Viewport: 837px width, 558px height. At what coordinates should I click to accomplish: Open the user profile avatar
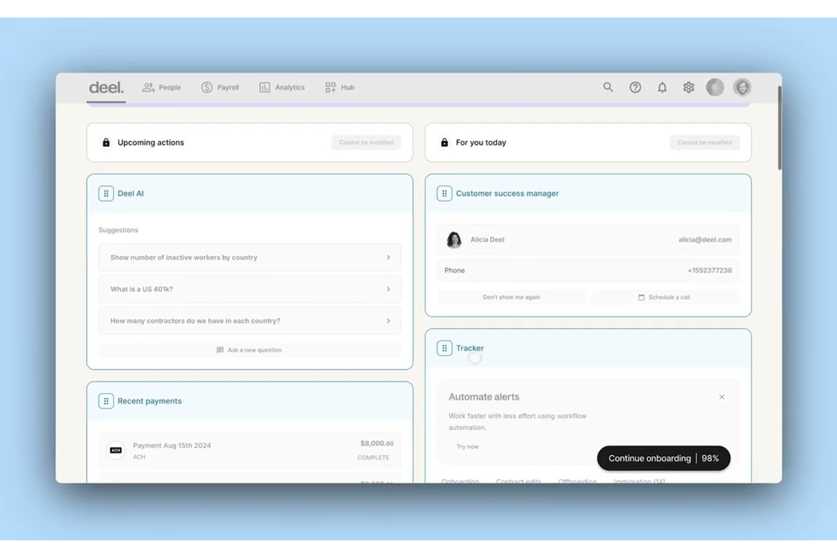pos(742,88)
